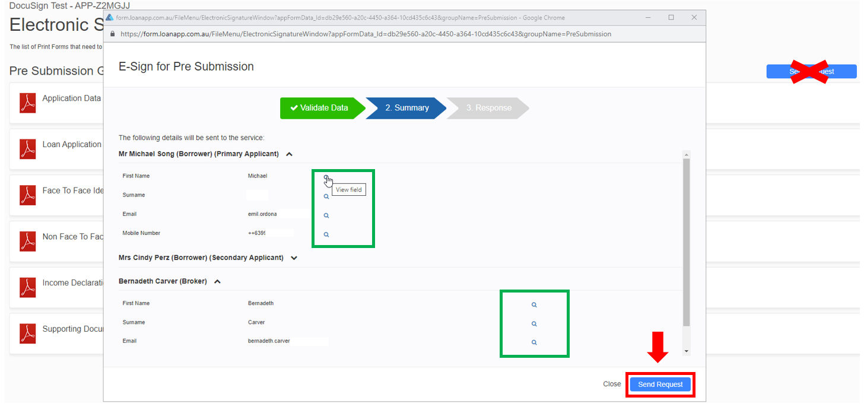Click view field icon beside Michael's Email
This screenshot has height=410, width=867.
[x=326, y=215]
